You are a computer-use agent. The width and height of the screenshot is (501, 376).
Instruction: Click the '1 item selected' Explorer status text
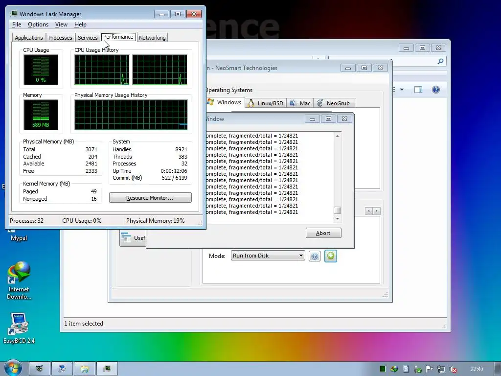pos(84,324)
